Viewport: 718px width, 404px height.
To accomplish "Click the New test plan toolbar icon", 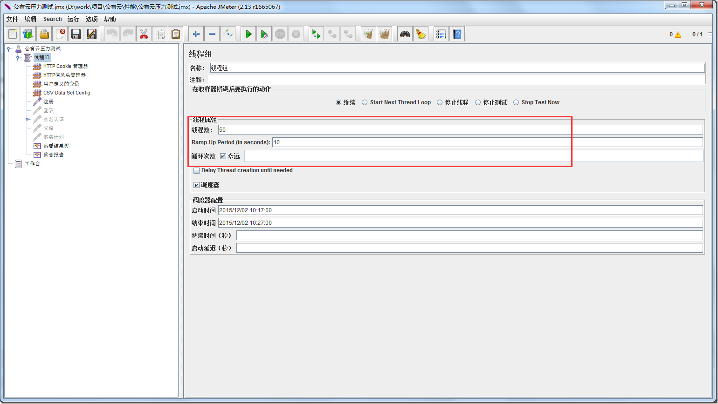I will pyautogui.click(x=13, y=34).
